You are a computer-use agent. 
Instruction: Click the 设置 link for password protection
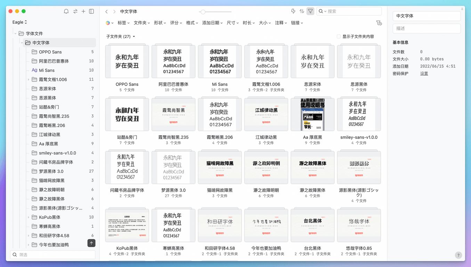(424, 73)
